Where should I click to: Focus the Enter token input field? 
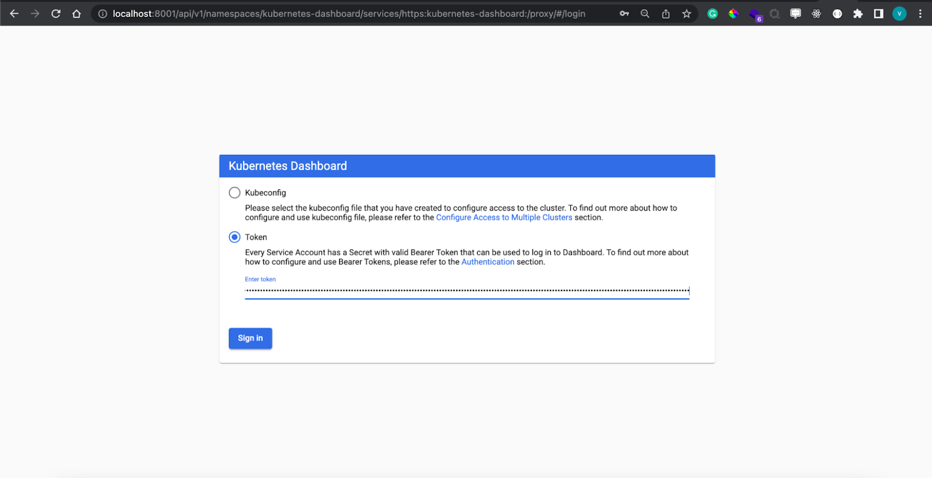467,291
